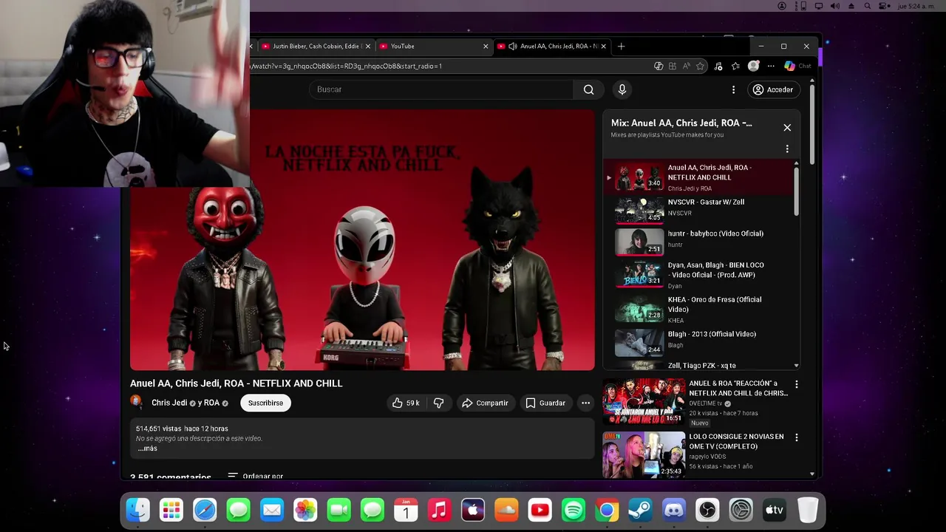Open Trash from the dock
Image resolution: width=946 pixels, height=532 pixels.
coord(808,510)
